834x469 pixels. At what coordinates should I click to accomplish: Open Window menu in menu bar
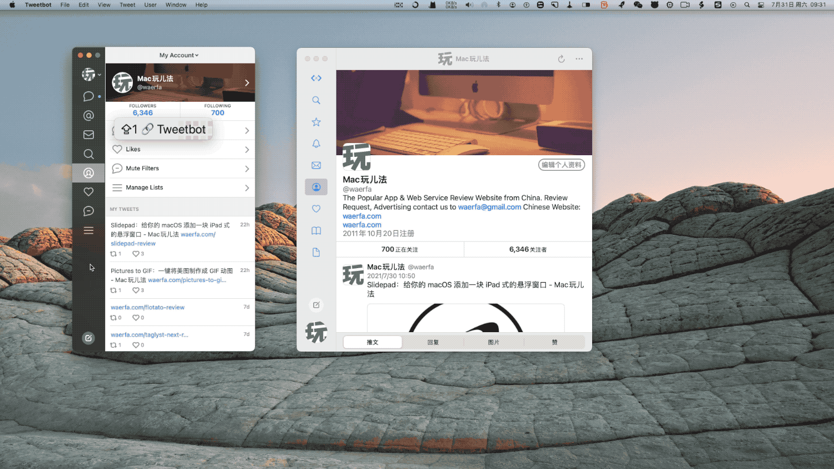[x=176, y=5]
